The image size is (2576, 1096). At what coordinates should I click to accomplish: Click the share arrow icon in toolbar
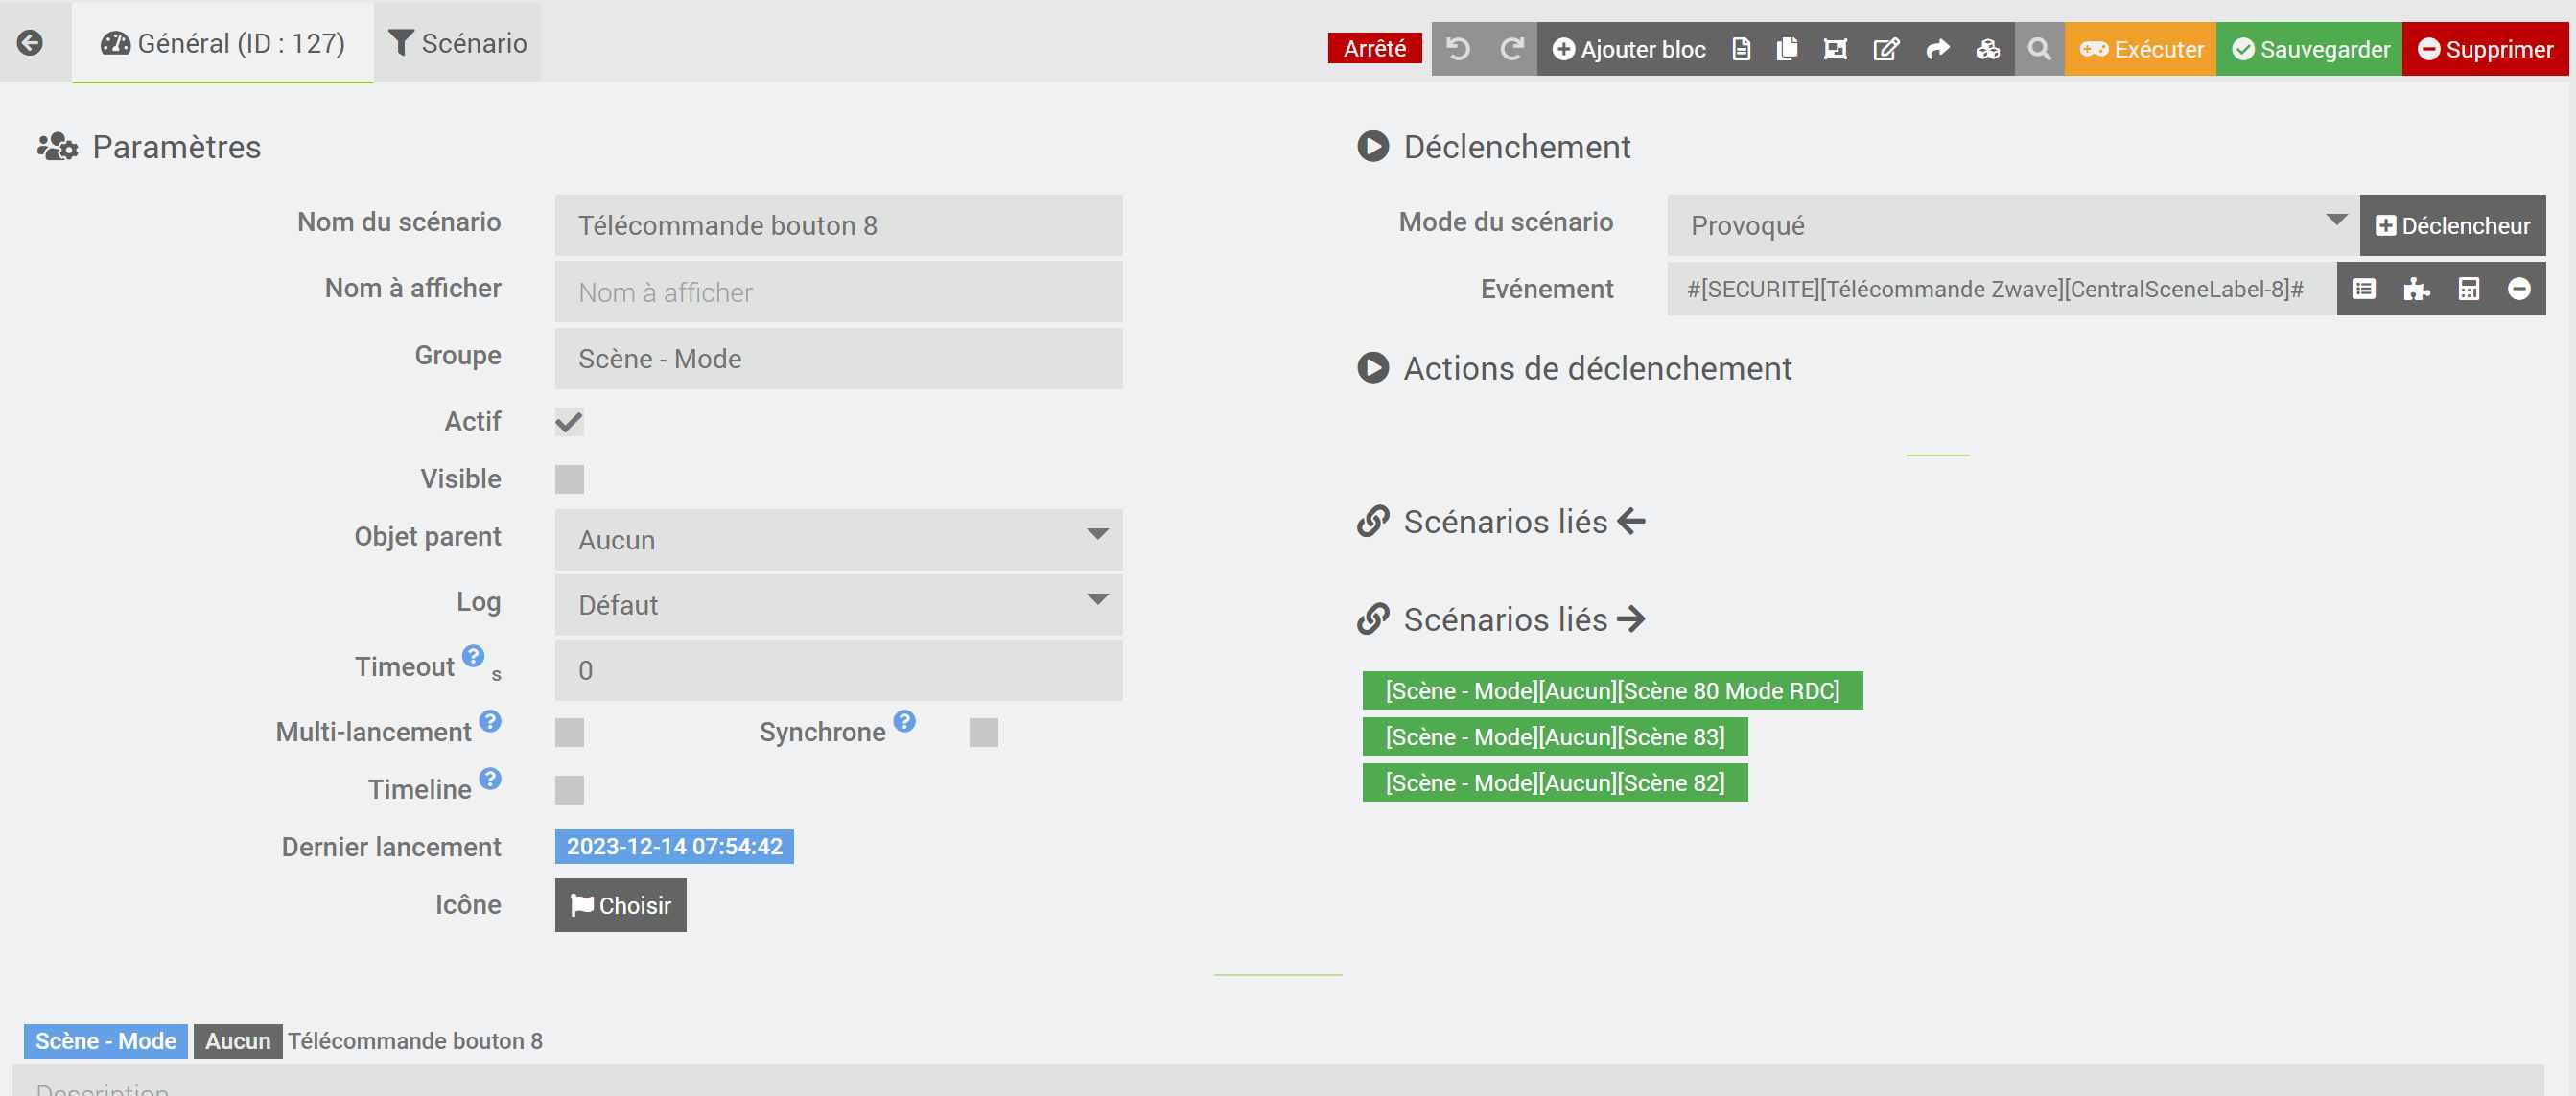[x=1937, y=49]
